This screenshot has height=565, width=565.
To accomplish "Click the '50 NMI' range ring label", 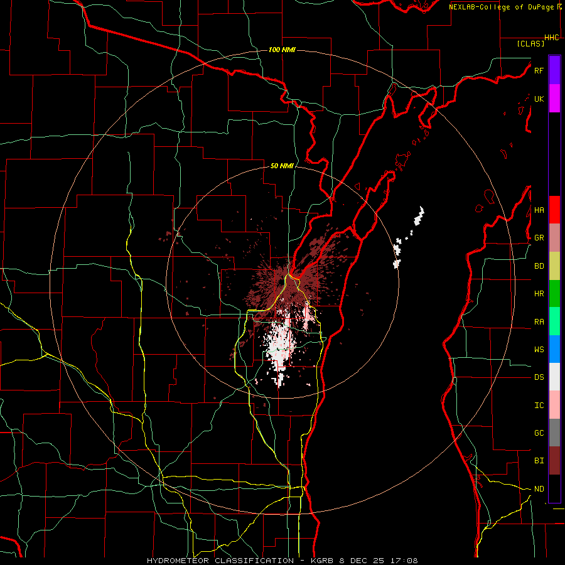I will [282, 166].
